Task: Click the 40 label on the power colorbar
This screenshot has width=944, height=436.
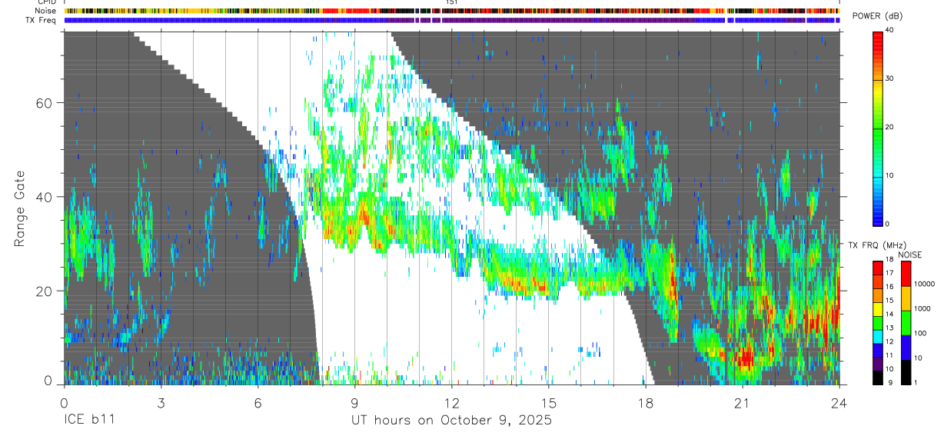Action: [889, 30]
